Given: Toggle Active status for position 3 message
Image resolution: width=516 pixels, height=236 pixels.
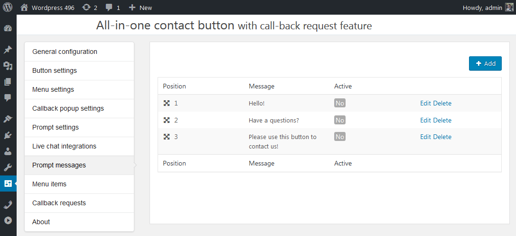Looking at the screenshot, I should coord(340,137).
